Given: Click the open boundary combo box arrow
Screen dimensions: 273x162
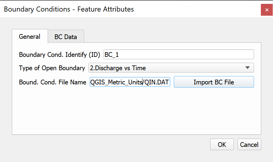Looking at the screenshot, I should click(248, 68).
